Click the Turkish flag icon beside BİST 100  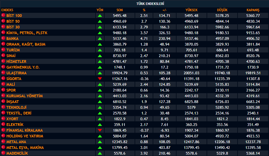pos(4,16)
